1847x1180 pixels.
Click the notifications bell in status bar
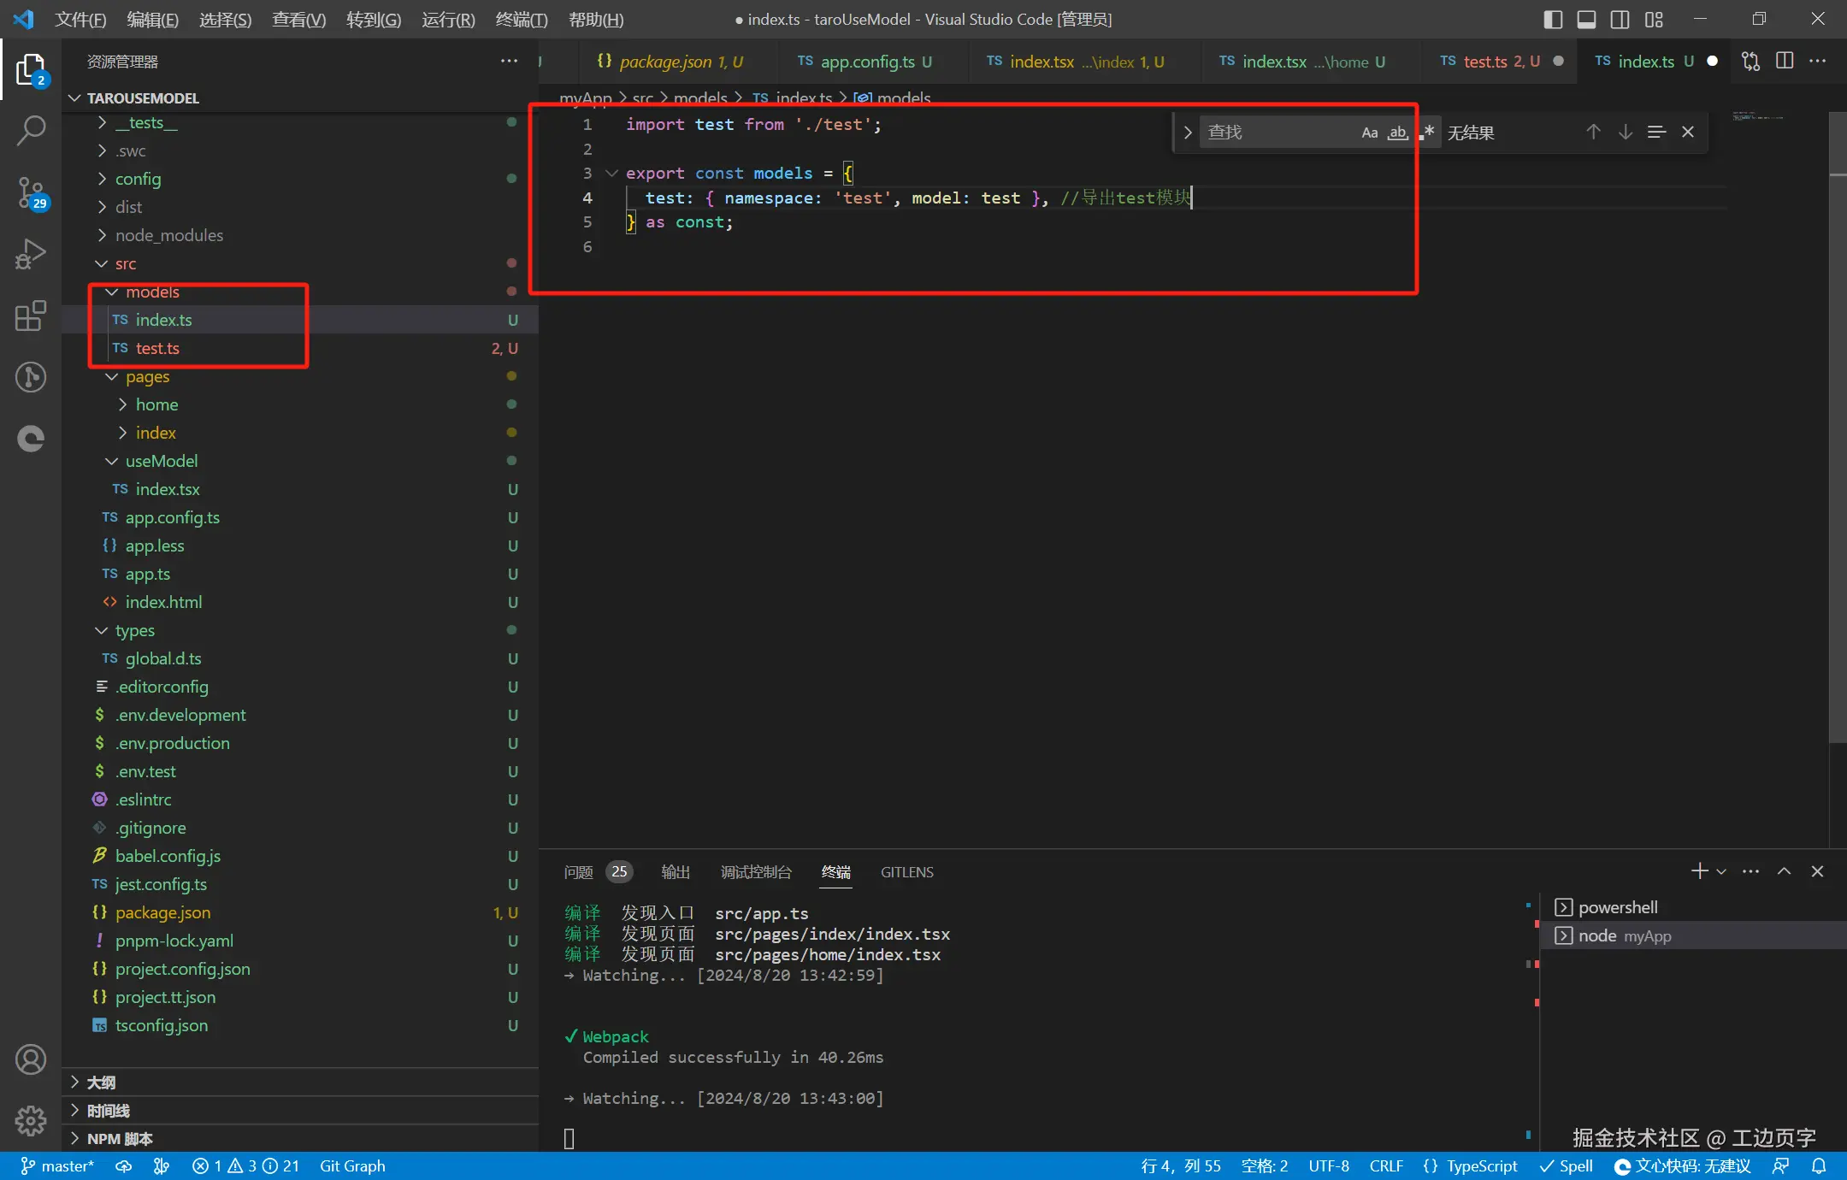(x=1819, y=1166)
